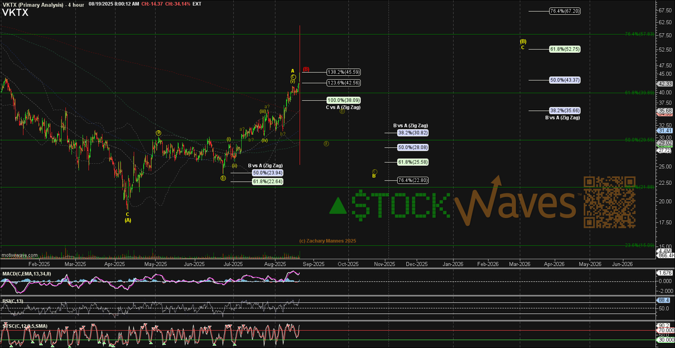The image size is (675, 348).
Task: Click the MACD(C,EMA,13,34,8) indicator label
Action: click(x=27, y=273)
